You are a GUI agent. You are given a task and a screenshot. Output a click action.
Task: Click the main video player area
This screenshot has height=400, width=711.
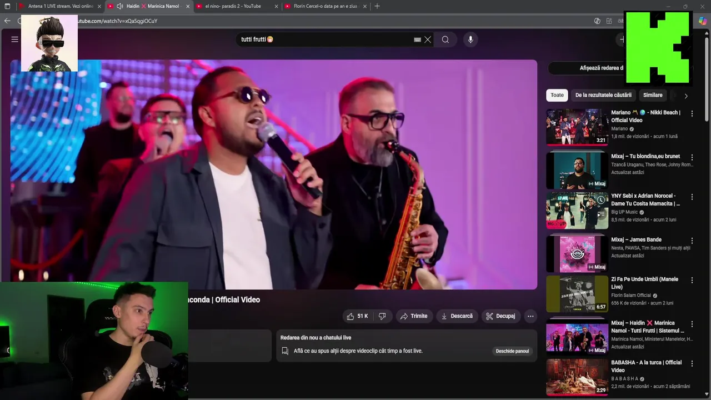274,174
